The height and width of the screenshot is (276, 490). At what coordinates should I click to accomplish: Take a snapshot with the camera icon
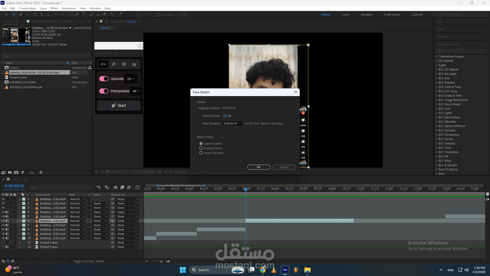160,172
